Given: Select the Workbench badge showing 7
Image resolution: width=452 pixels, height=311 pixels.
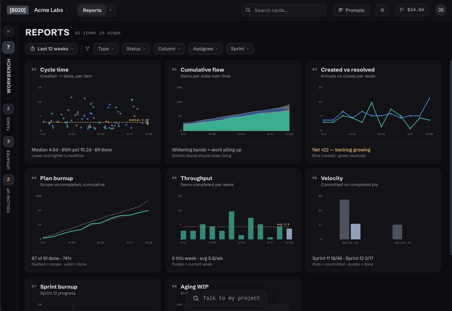Looking at the screenshot, I should point(8,47).
